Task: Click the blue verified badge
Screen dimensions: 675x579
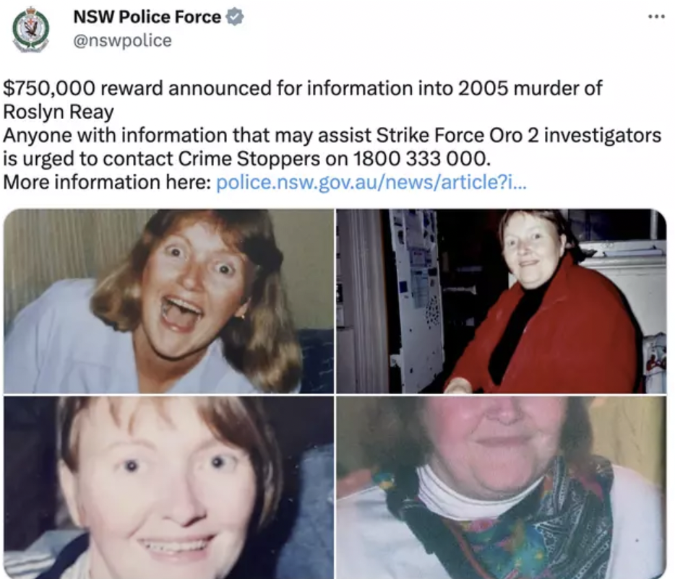Action: [x=235, y=17]
